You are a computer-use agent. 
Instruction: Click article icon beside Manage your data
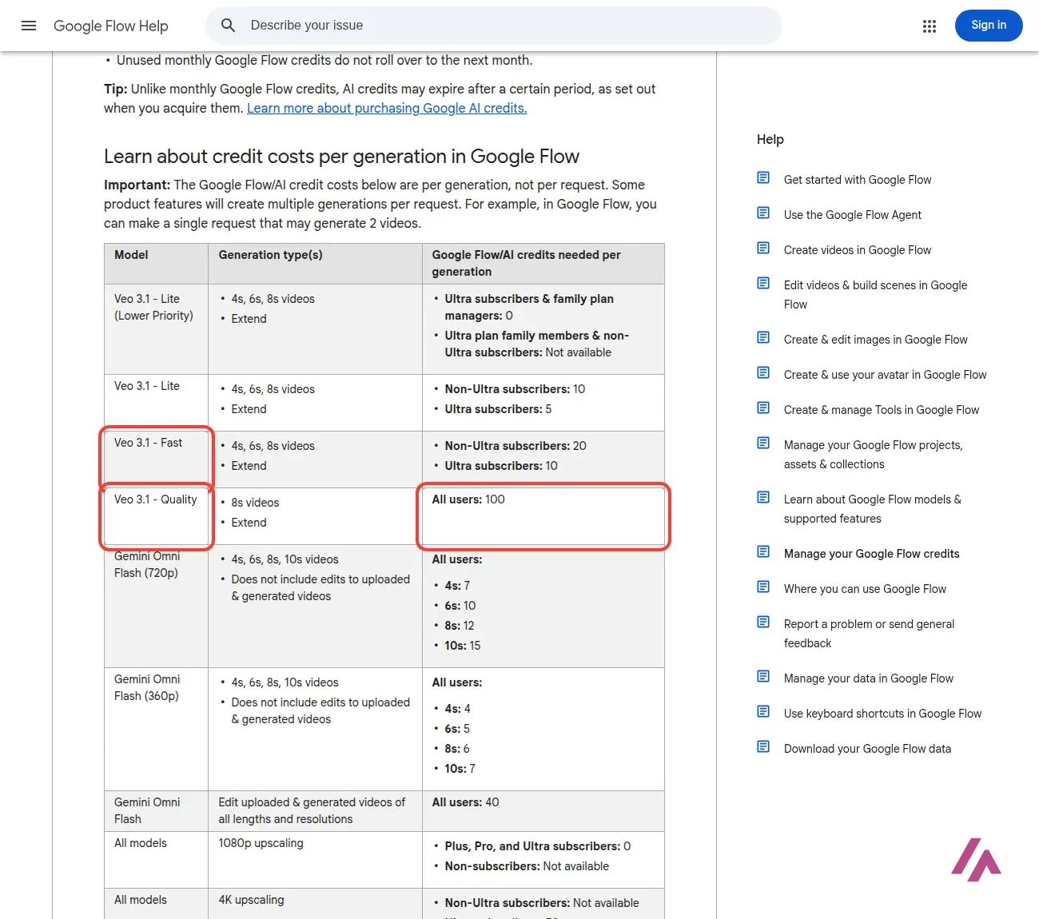point(763,676)
